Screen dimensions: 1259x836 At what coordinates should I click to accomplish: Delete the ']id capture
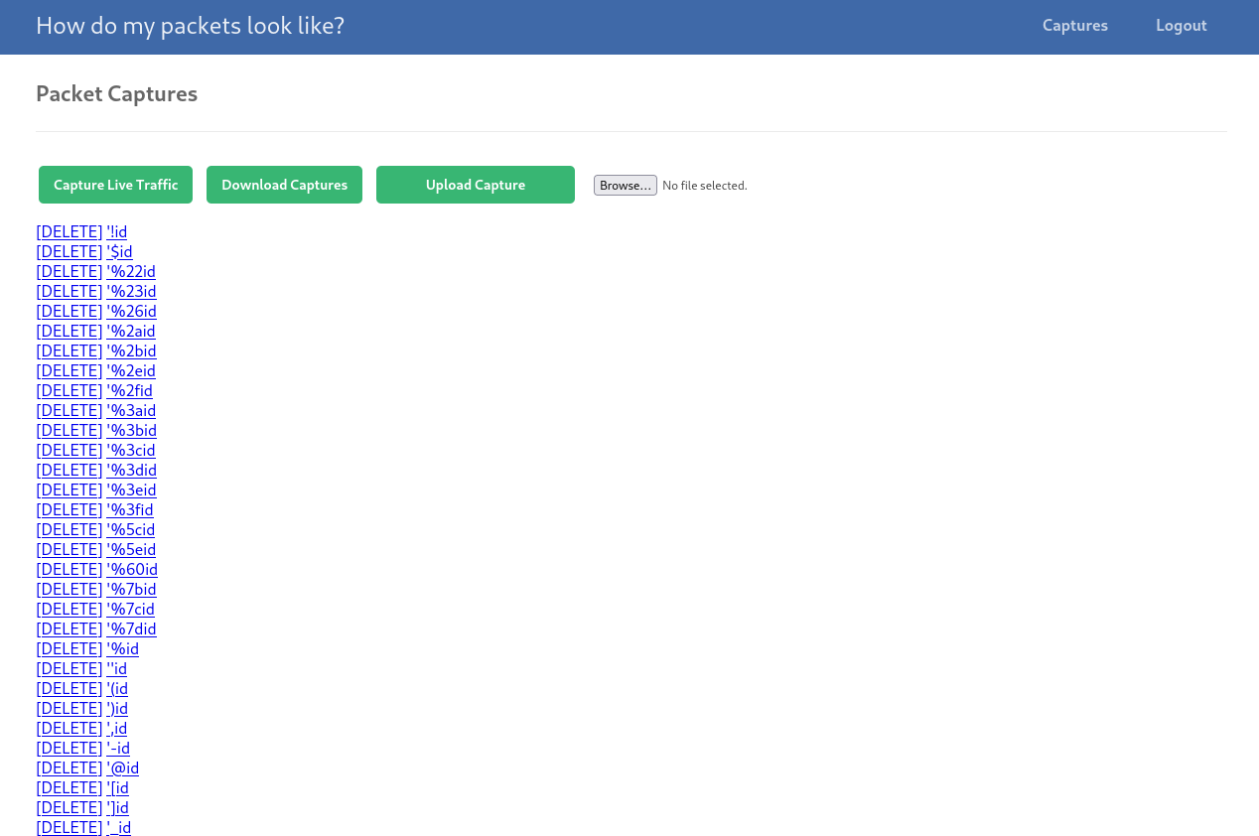point(70,807)
